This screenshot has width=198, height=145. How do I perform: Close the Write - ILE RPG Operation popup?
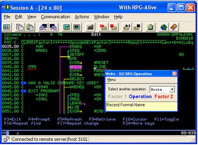(x=174, y=74)
